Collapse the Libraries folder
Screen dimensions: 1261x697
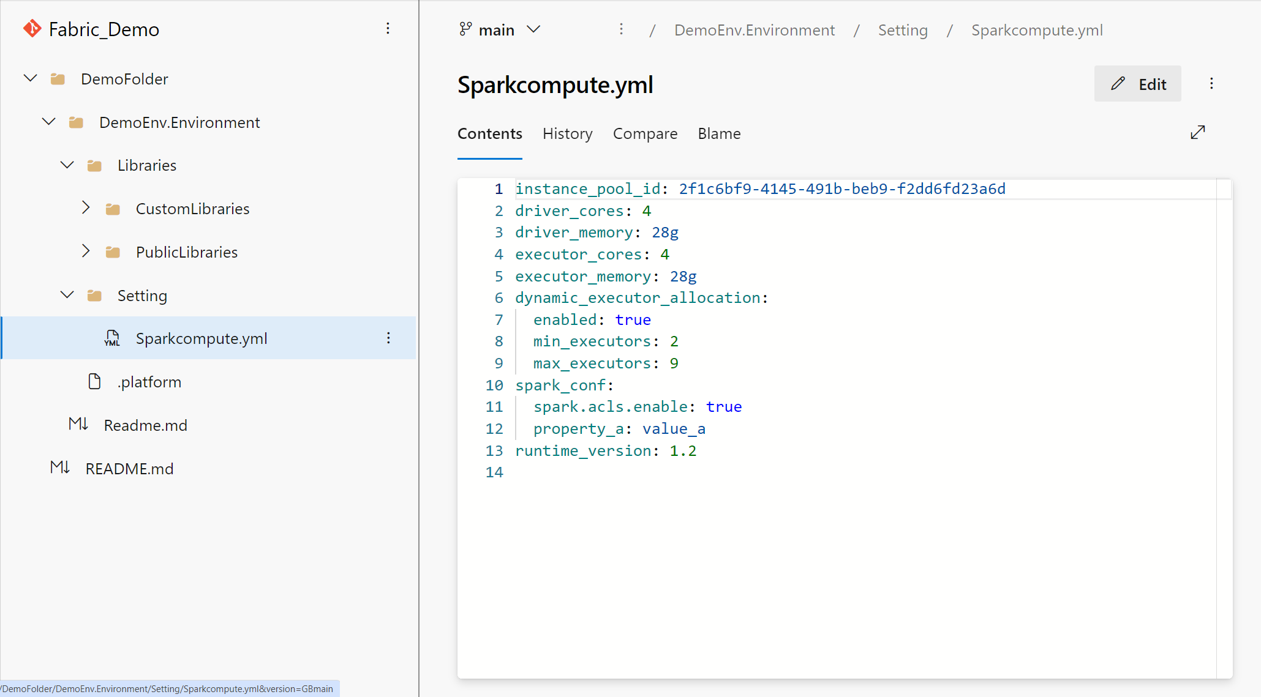(66, 165)
